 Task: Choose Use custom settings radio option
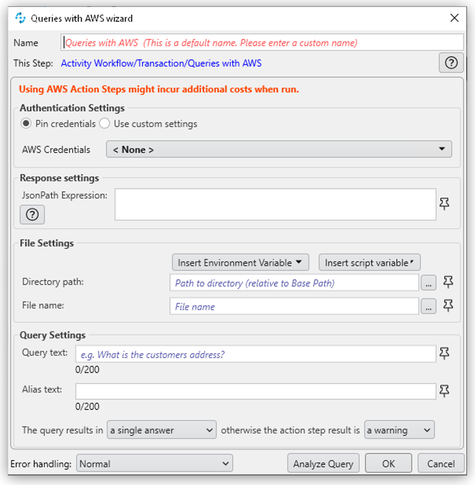(x=104, y=124)
